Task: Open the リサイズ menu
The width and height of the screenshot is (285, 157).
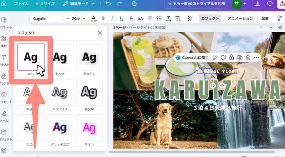Action: [x=45, y=4]
